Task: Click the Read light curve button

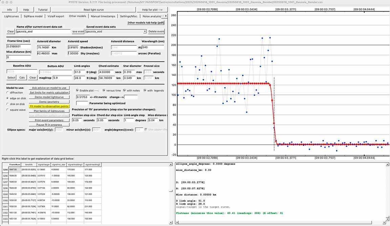Action: [93, 9]
